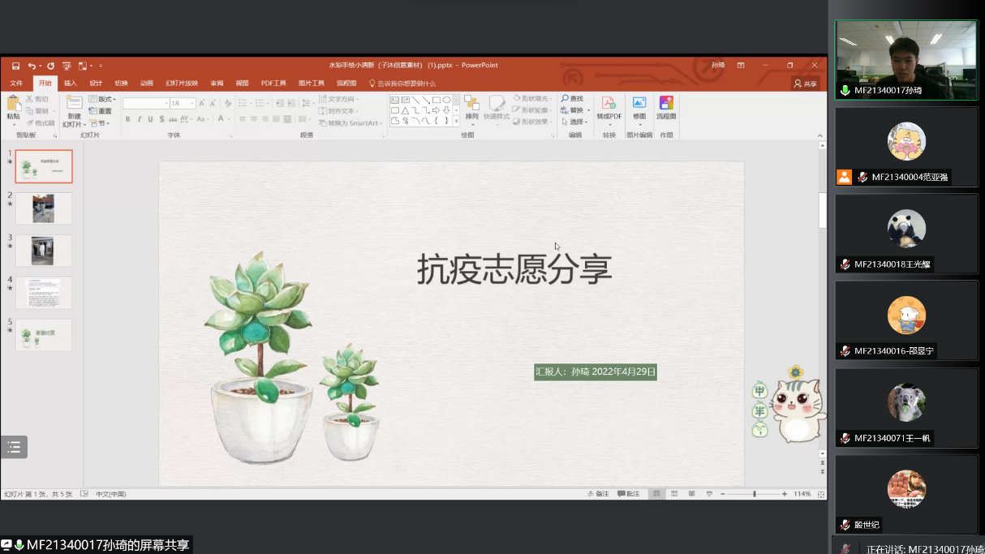Switch to slide sorter view in status bar
This screenshot has height=554, width=985.
[x=673, y=494]
